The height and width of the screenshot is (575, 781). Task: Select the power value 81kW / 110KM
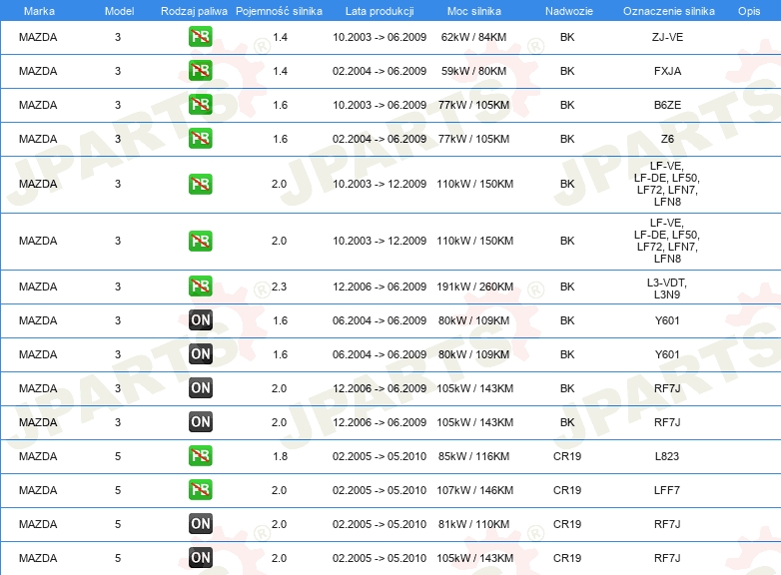[473, 524]
